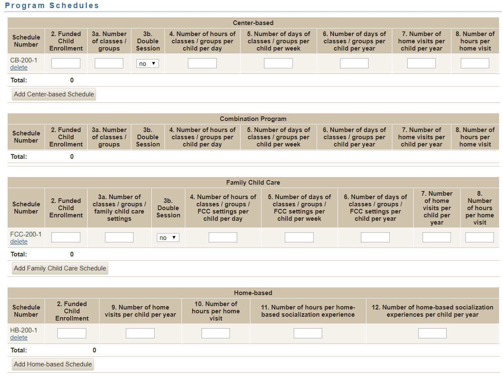Delete schedule HB-200-1
Screen dimensions: 502x377
tap(19, 338)
